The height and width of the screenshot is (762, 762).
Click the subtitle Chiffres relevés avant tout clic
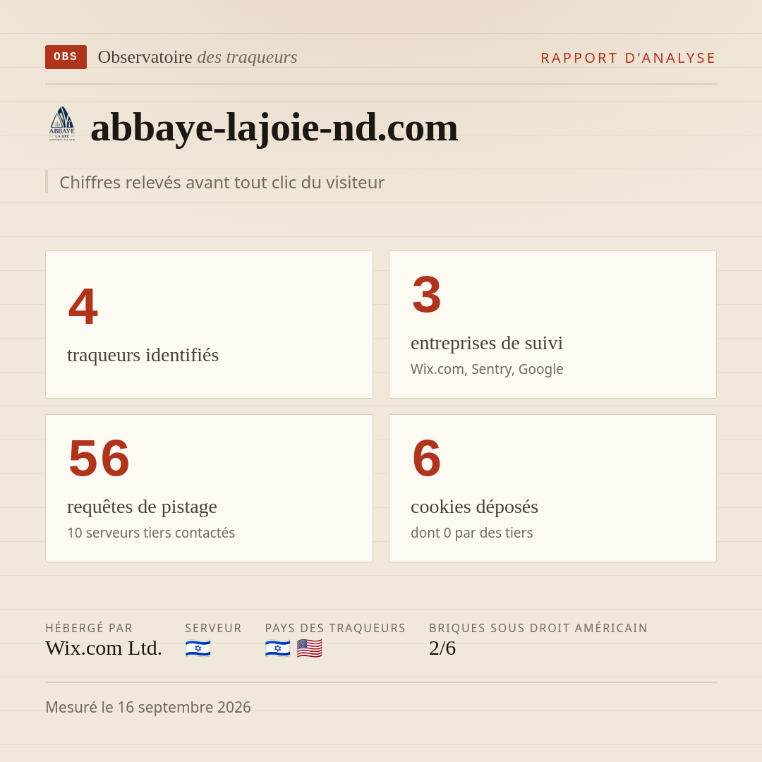pyautogui.click(x=222, y=182)
